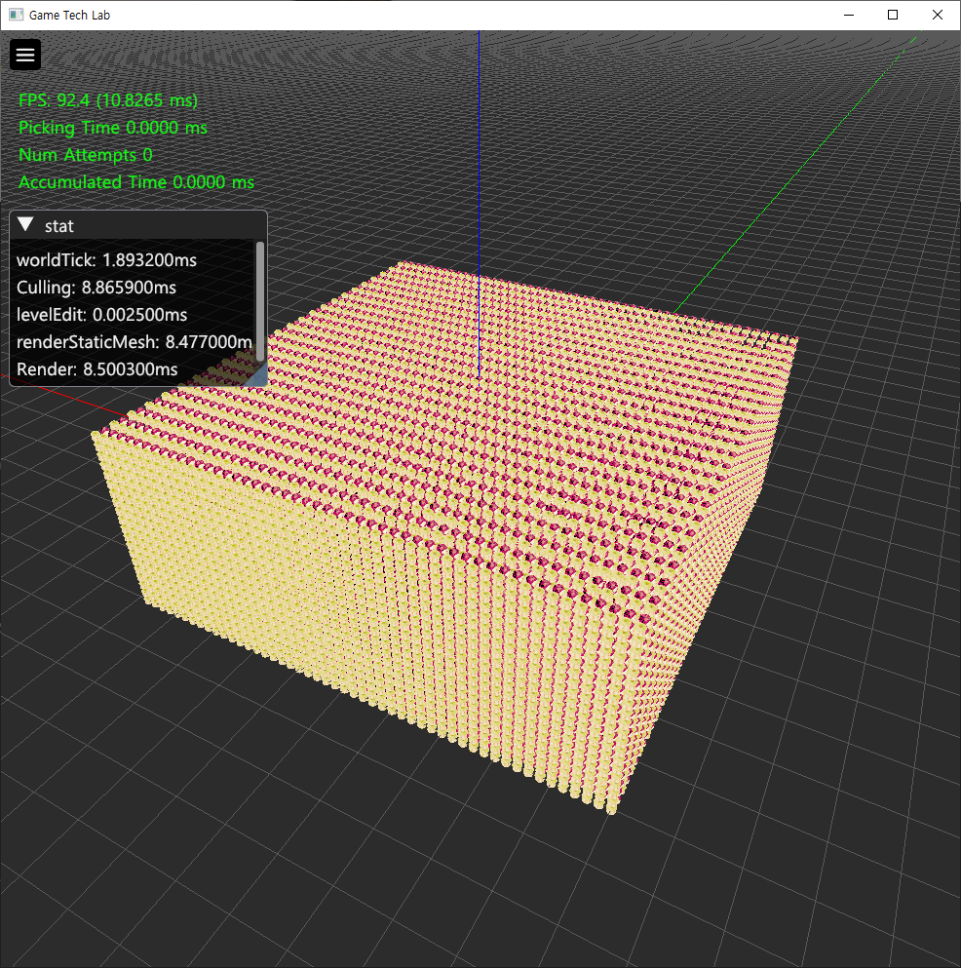Viewport: 961px width, 968px height.
Task: Minimize the Game Tech Lab window
Action: pos(849,15)
